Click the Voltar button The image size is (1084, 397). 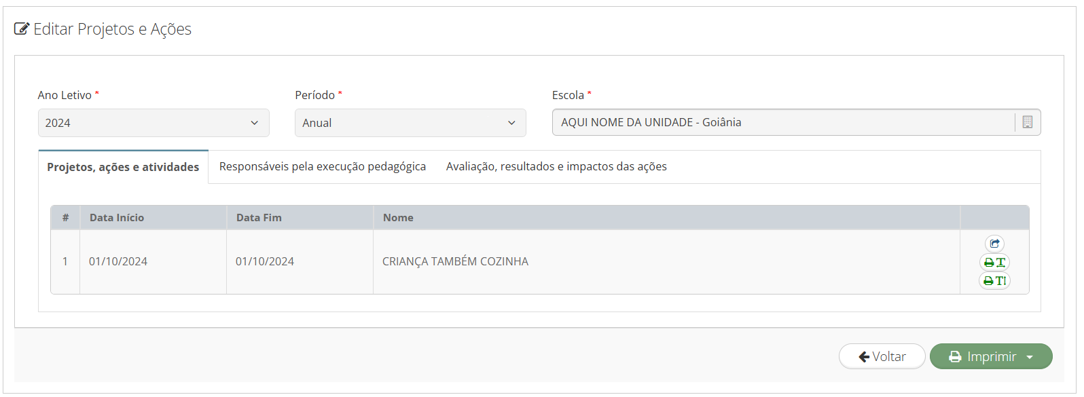[x=882, y=356]
